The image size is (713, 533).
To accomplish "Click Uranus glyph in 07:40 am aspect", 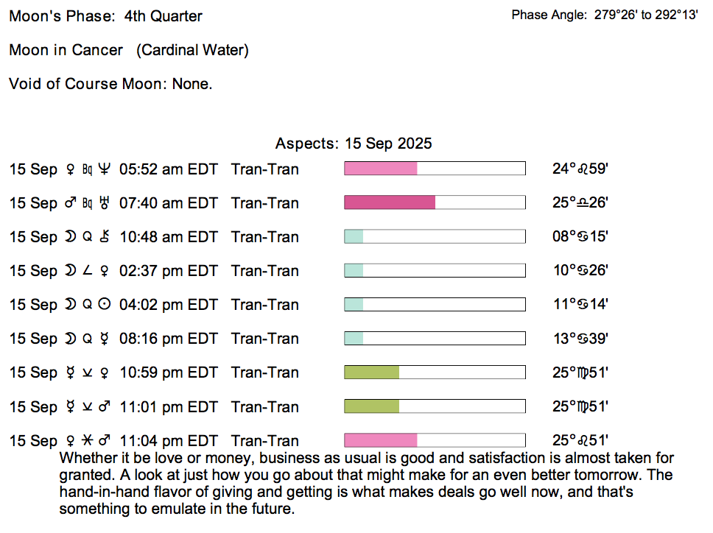I will [x=104, y=203].
